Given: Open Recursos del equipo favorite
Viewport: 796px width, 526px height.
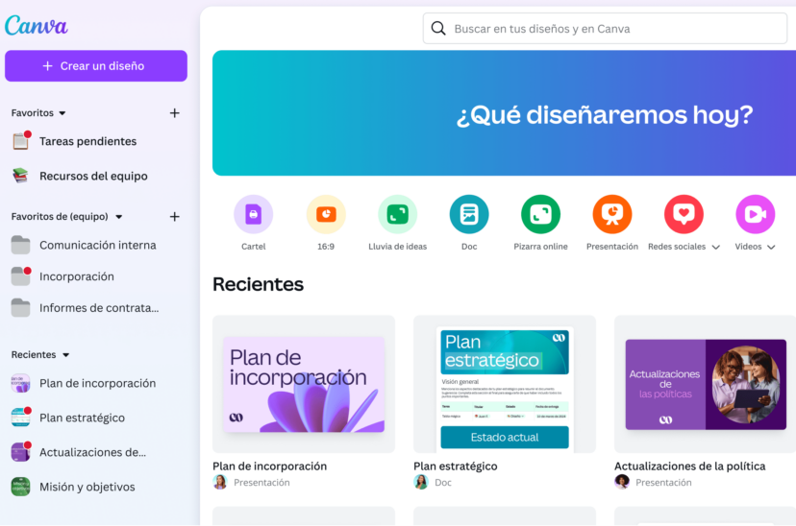Looking at the screenshot, I should click(x=93, y=176).
